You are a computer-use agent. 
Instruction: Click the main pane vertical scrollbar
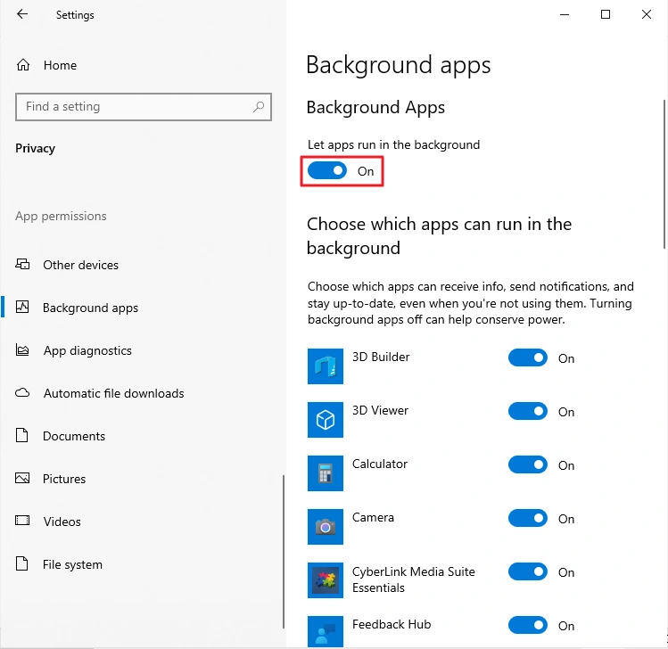pyautogui.click(x=664, y=174)
